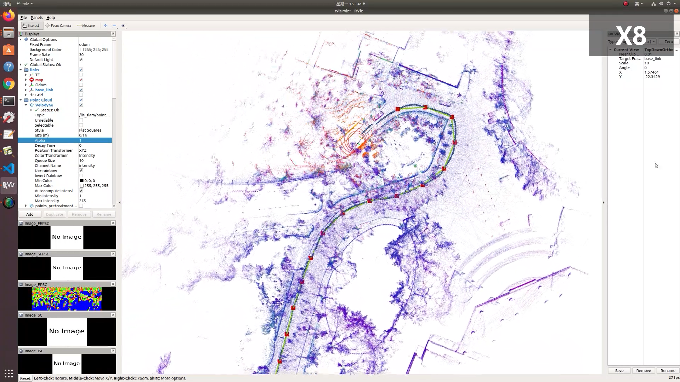Open Visual Studio Code from the dock
The width and height of the screenshot is (680, 382).
tap(9, 168)
